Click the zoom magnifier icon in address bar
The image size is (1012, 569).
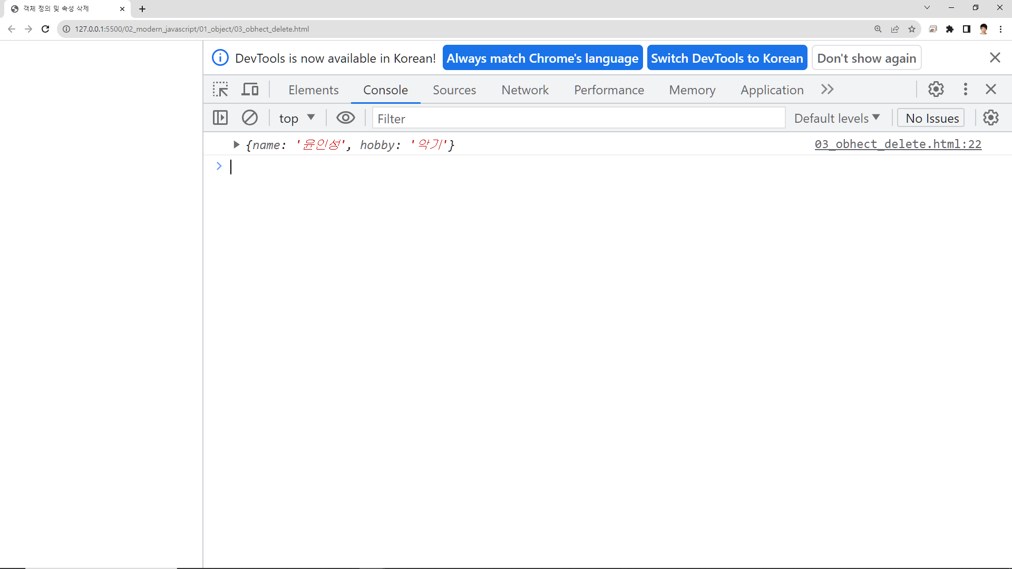(878, 29)
